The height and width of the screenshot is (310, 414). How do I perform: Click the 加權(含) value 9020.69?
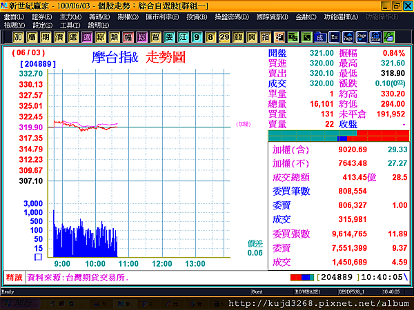[353, 149]
